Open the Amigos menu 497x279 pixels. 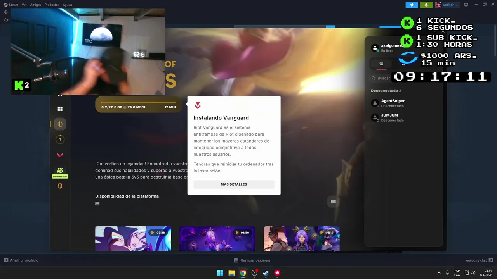click(x=36, y=5)
